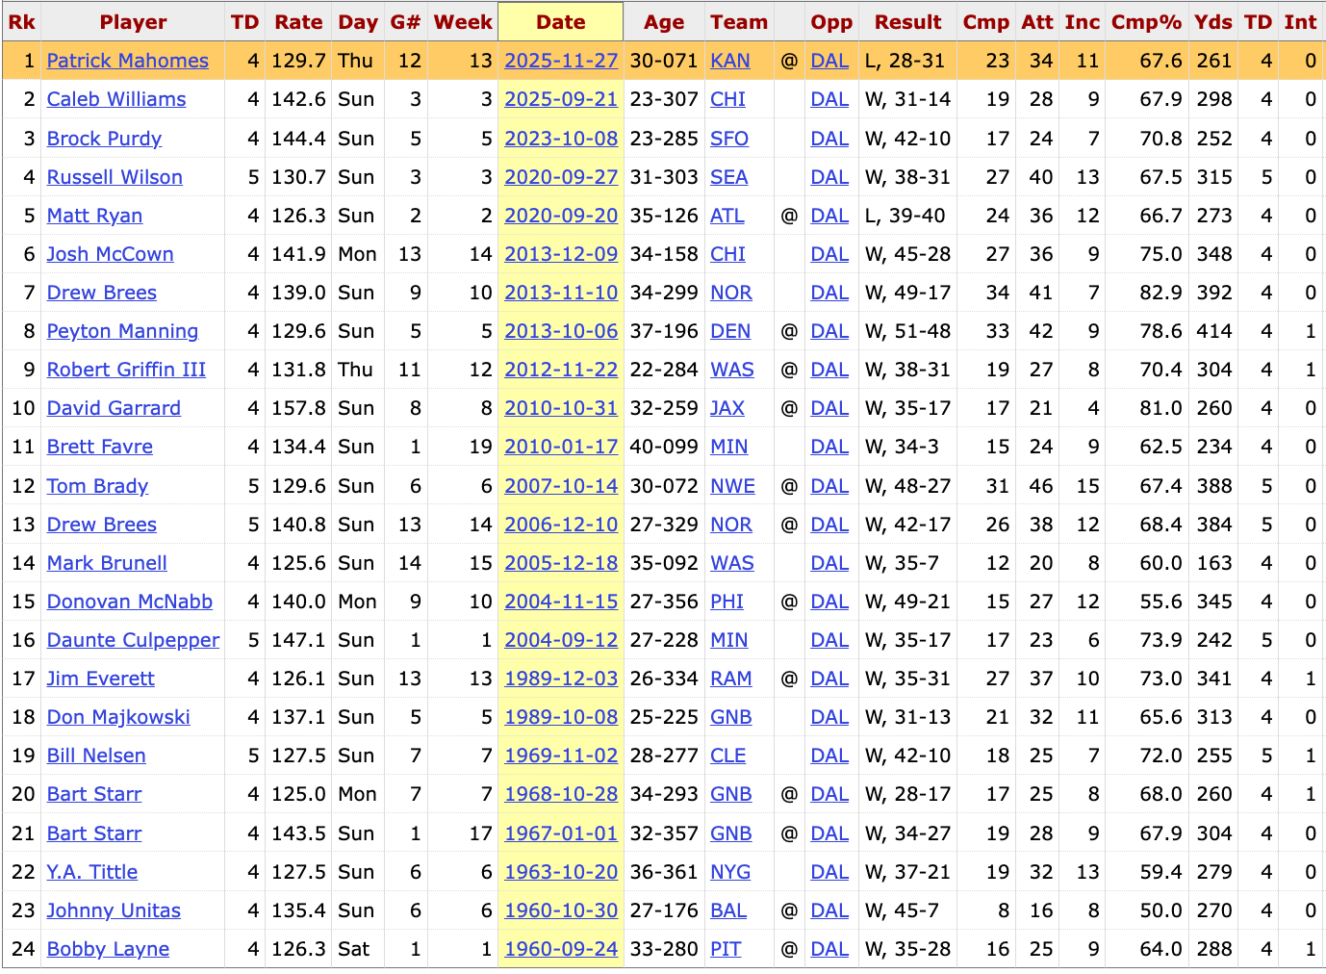1326x974 pixels.
Task: Open the 1967-01-01 game boxscore
Action: tap(561, 833)
